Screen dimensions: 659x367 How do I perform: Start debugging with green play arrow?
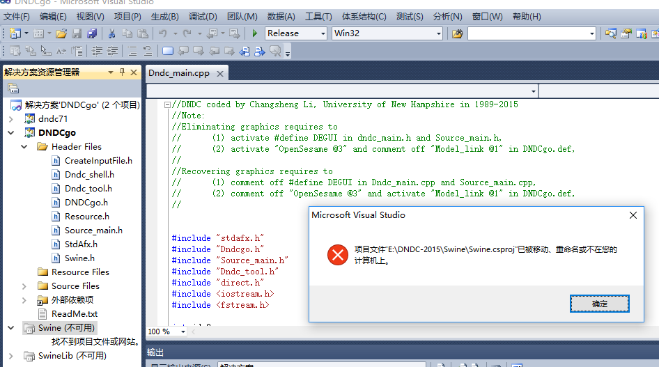click(255, 33)
